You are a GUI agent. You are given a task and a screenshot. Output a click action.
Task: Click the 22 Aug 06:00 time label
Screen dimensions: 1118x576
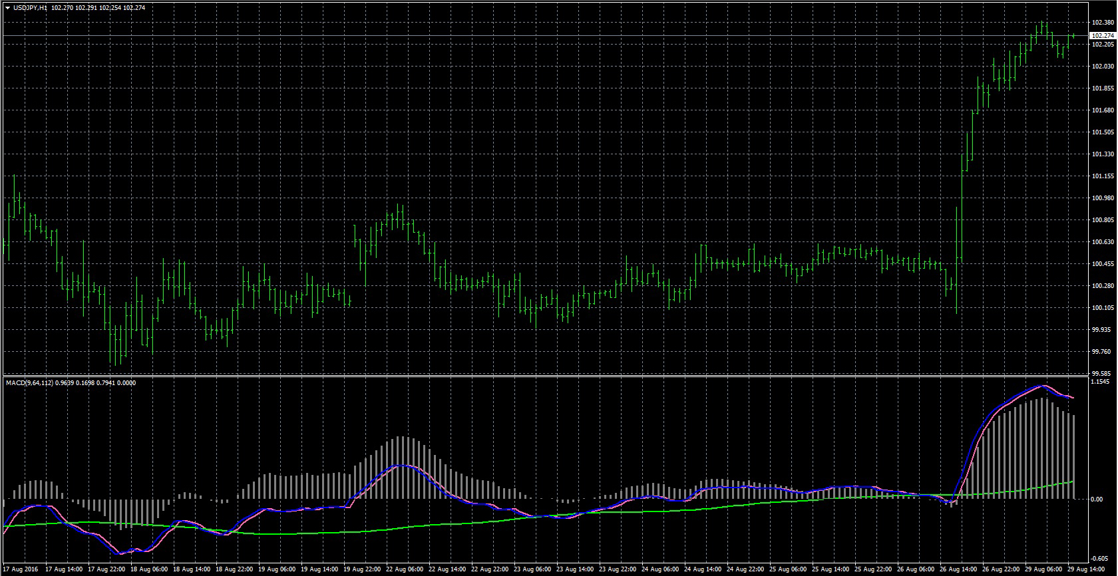405,570
